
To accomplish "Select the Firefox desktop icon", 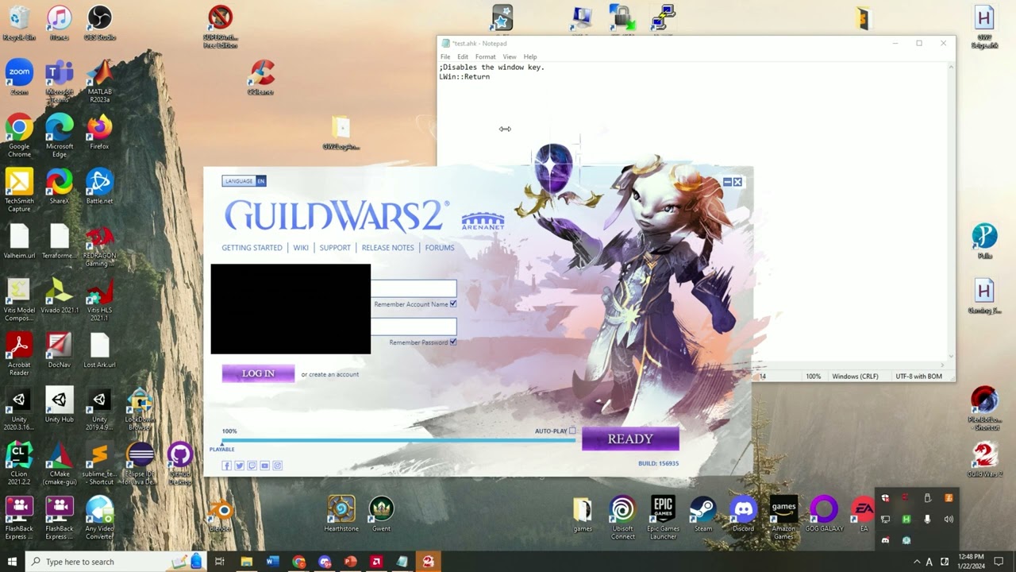I will 99,133.
